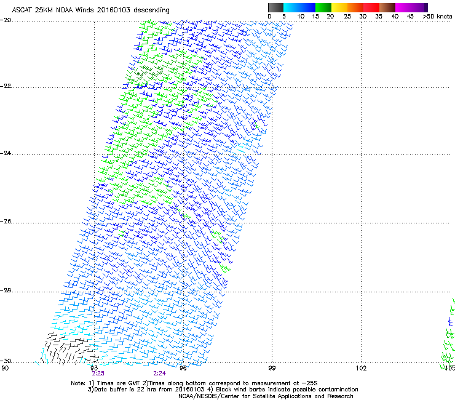455x400 pixels.
Task: Click the latitude label '-28'
Action: [6, 290]
